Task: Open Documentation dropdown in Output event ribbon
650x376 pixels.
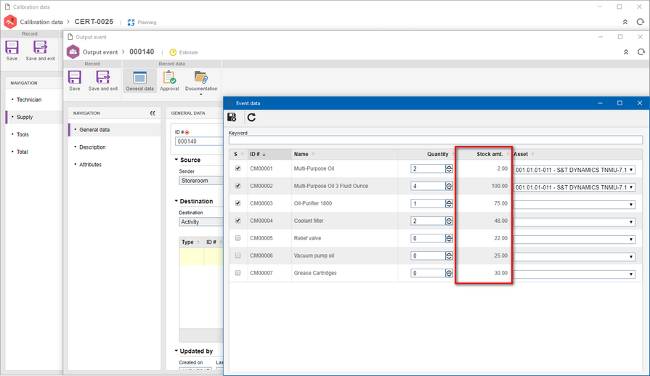Action: 201,83
